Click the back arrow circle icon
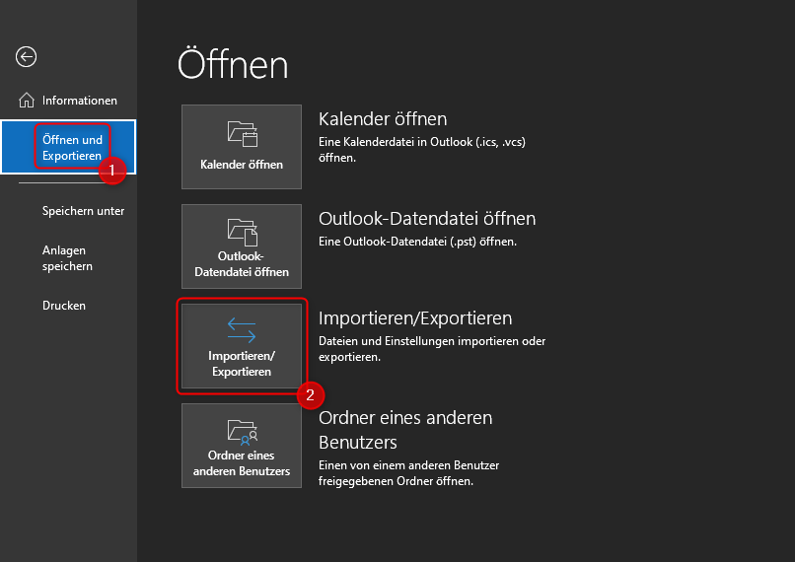This screenshot has width=795, height=562. pyautogui.click(x=27, y=57)
